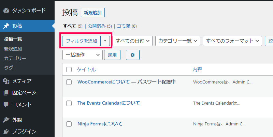
Task: Check the WooCommerceについて post checkbox
Action: tap(69, 82)
